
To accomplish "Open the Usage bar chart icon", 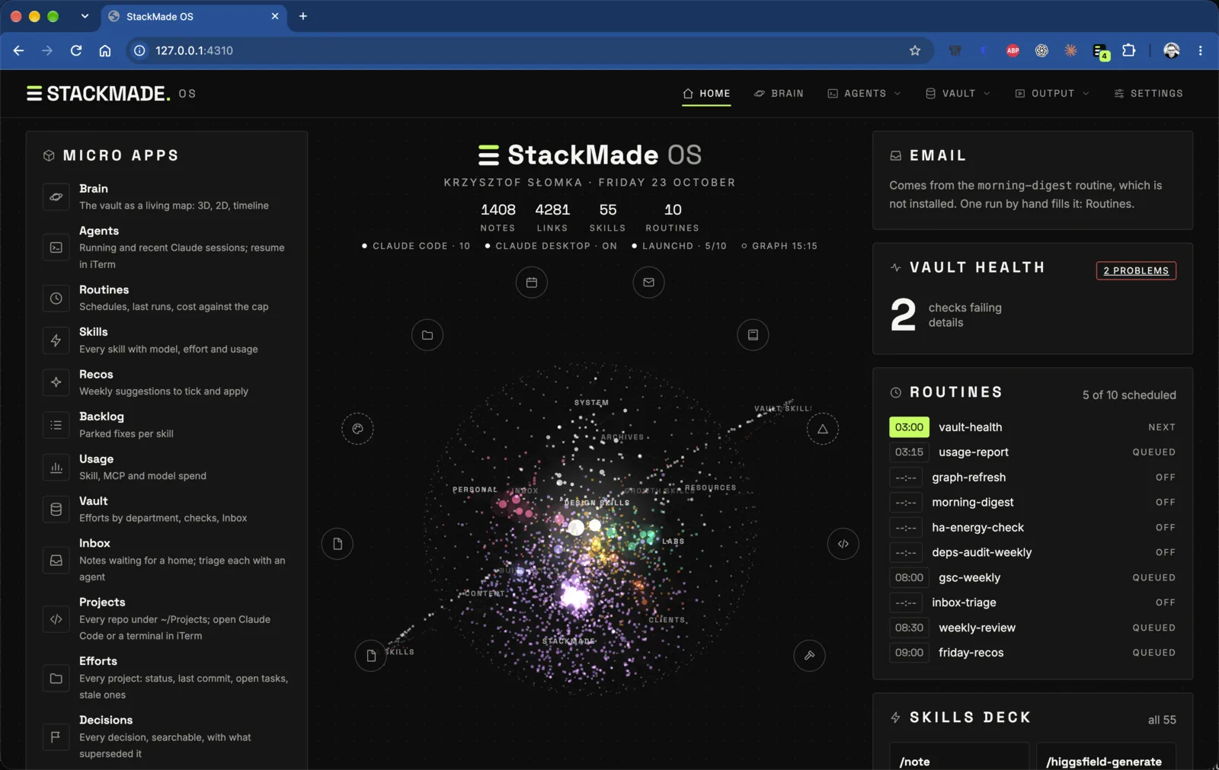I will coord(56,467).
